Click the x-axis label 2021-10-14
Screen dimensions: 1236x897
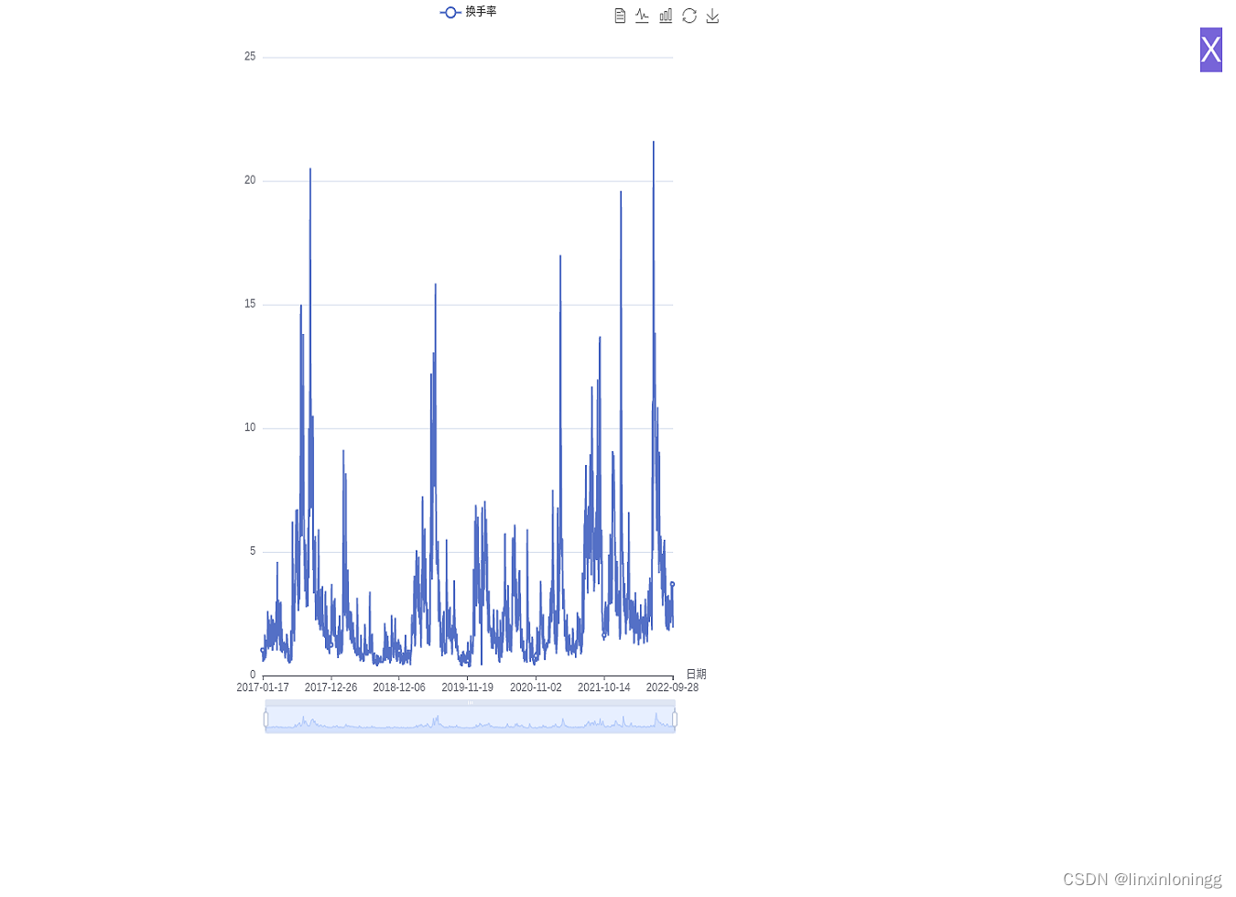[x=604, y=687]
